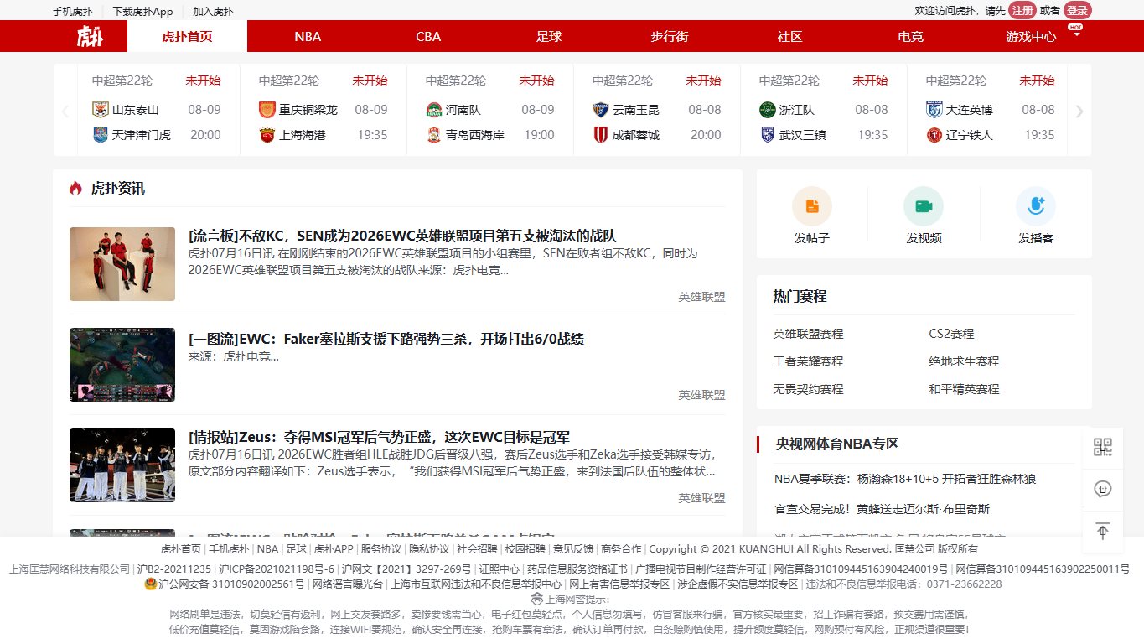Click 云南玉昆 team crest icon
1144x644 pixels.
601,109
